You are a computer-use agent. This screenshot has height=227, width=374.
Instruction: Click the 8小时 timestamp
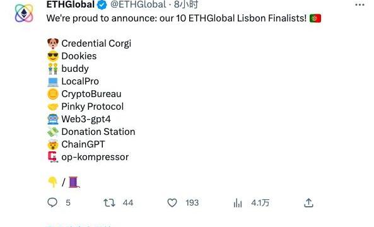click(186, 4)
